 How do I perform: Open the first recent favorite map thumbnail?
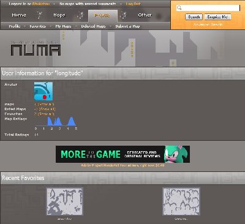pyautogui.click(x=64, y=201)
